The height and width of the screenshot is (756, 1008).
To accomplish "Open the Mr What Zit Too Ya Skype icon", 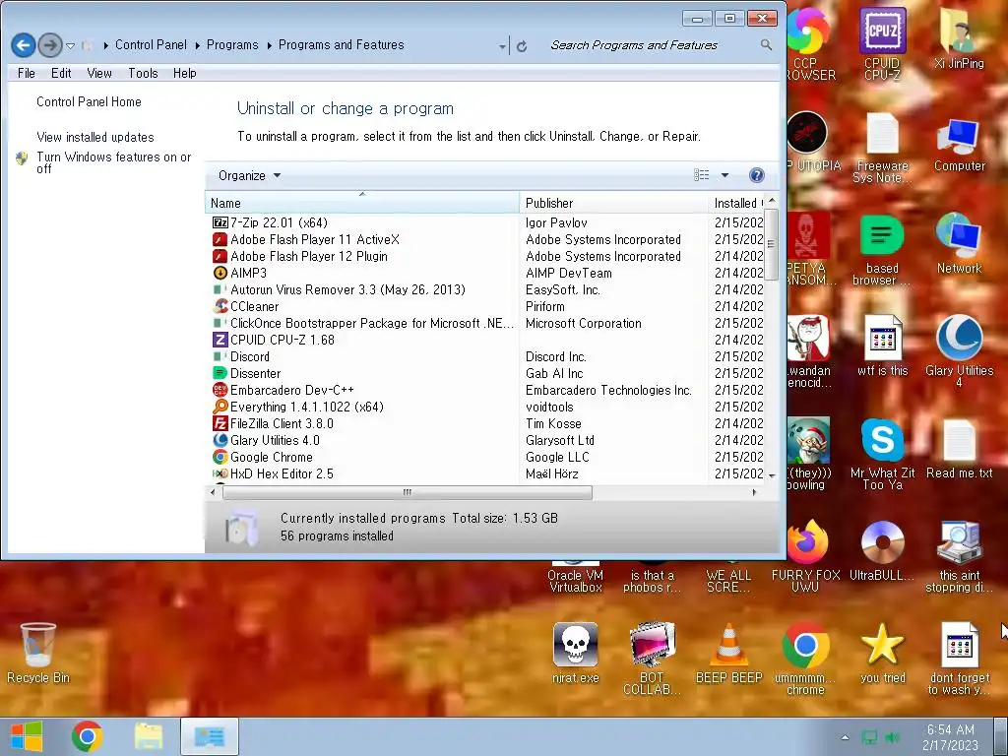I will point(882,453).
